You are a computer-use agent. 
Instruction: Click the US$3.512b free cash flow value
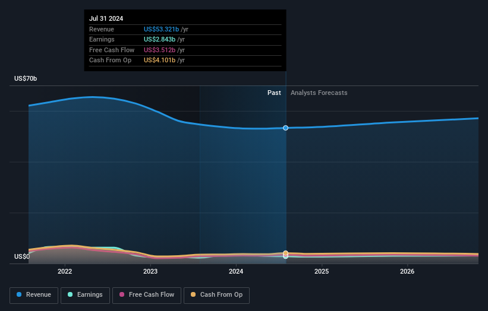click(x=160, y=50)
